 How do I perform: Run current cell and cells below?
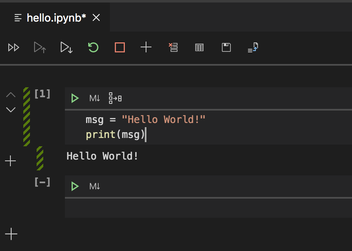click(x=67, y=47)
